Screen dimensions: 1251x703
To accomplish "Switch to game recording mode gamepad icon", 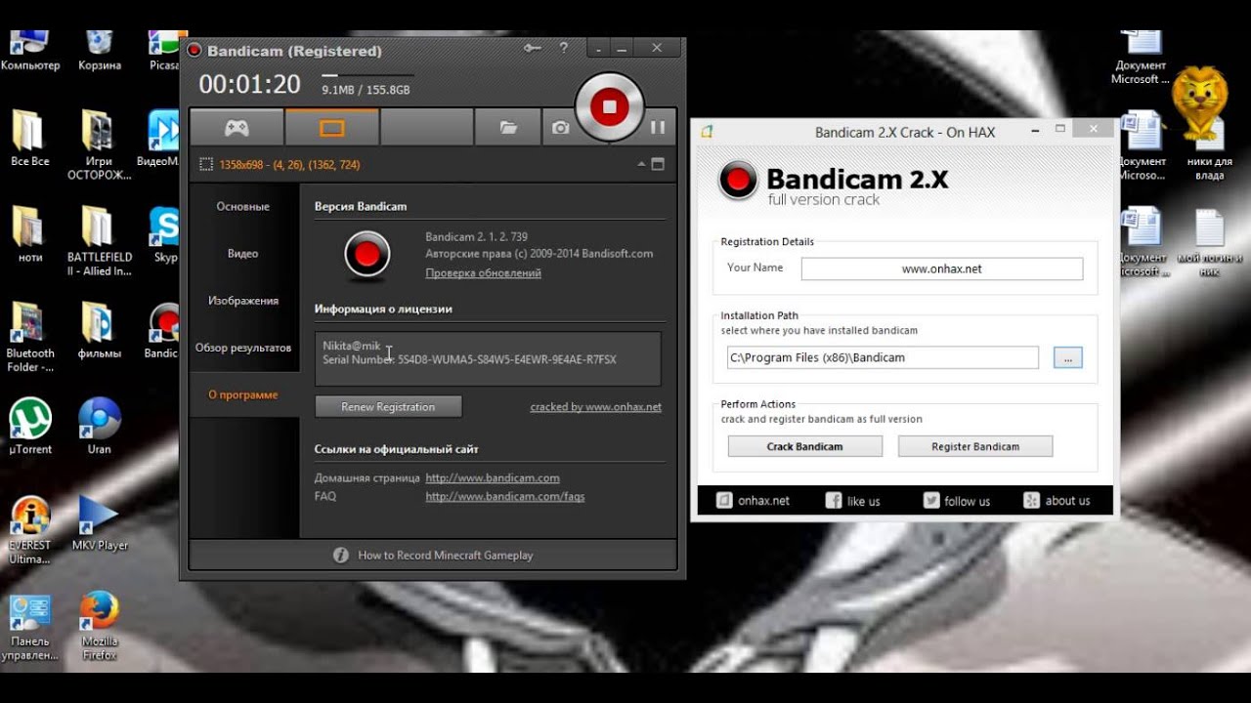I will (237, 127).
